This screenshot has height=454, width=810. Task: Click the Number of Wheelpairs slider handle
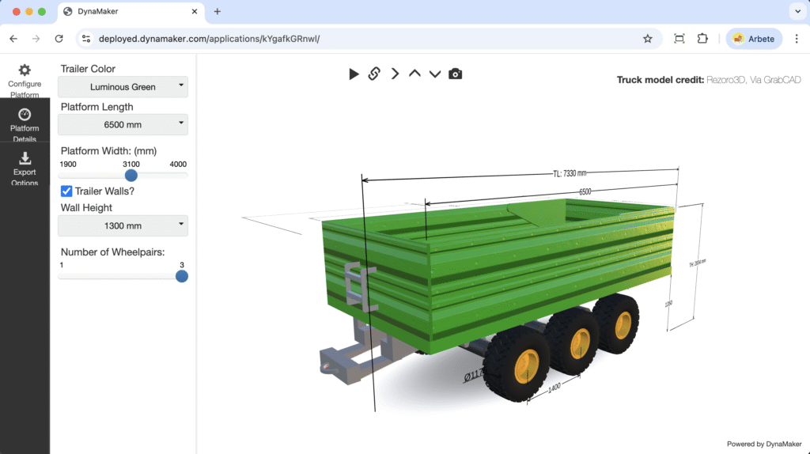pos(181,276)
